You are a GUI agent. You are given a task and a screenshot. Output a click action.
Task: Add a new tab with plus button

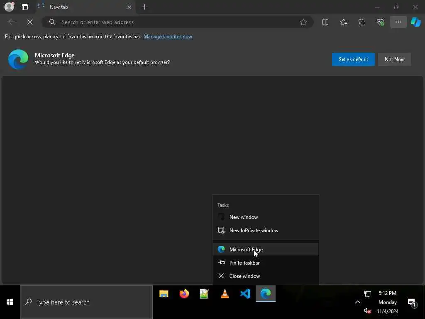pos(145,7)
